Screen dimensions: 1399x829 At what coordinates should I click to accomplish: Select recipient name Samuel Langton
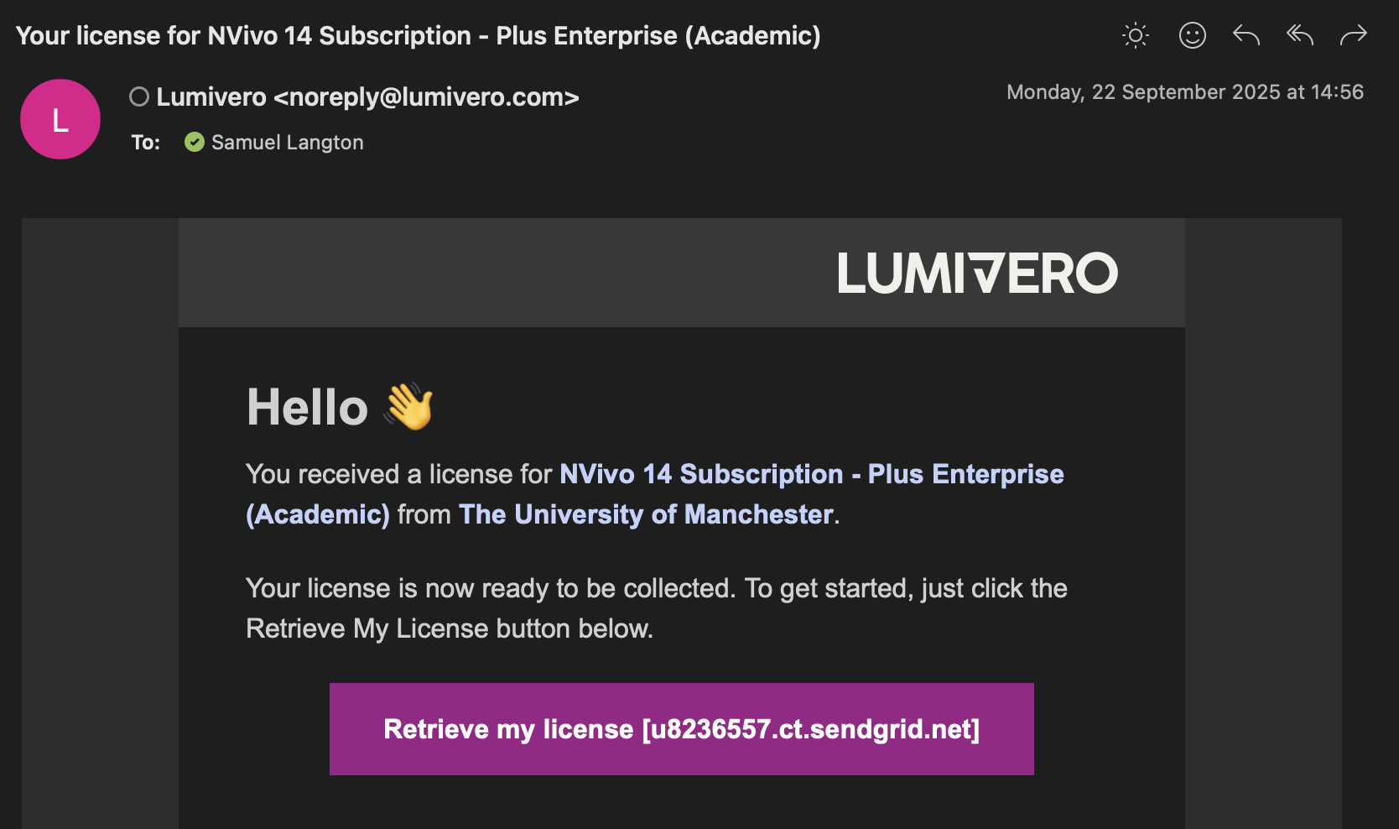[x=287, y=143]
